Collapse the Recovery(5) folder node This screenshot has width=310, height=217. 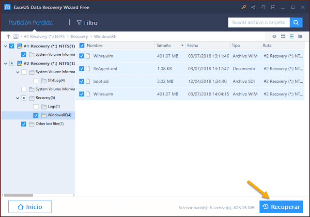coord(17,98)
